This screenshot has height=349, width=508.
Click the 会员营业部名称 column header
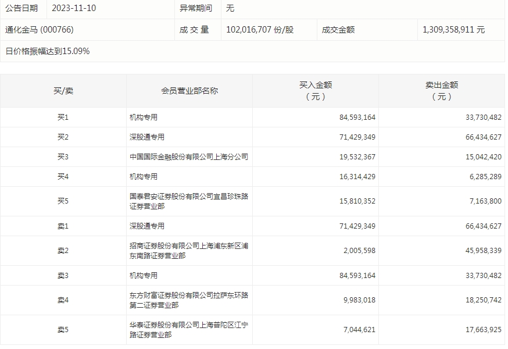click(189, 91)
